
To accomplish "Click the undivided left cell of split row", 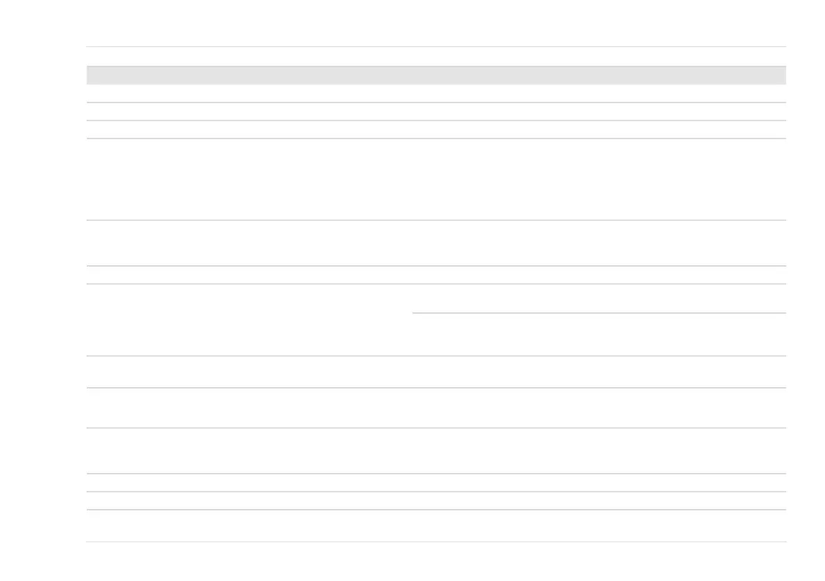I will click(249, 320).
